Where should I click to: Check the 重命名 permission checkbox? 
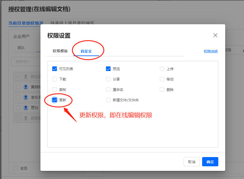pos(108,89)
